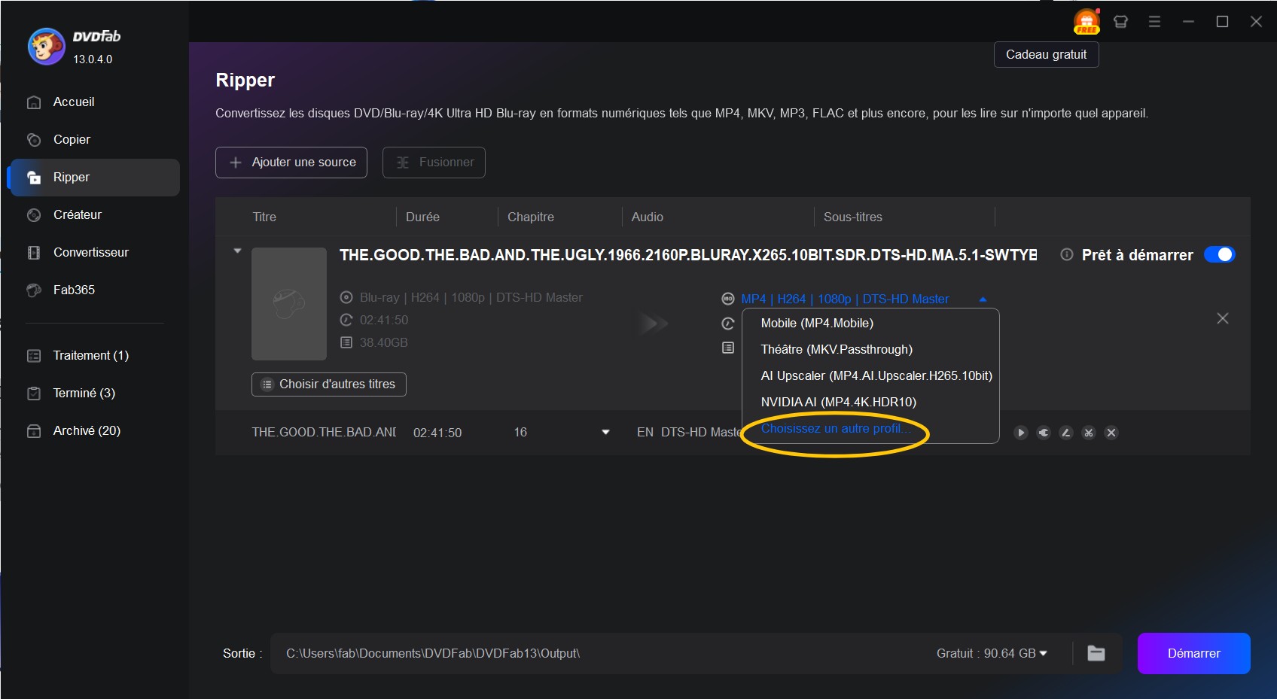Click the source duration clock icon

[x=346, y=320]
